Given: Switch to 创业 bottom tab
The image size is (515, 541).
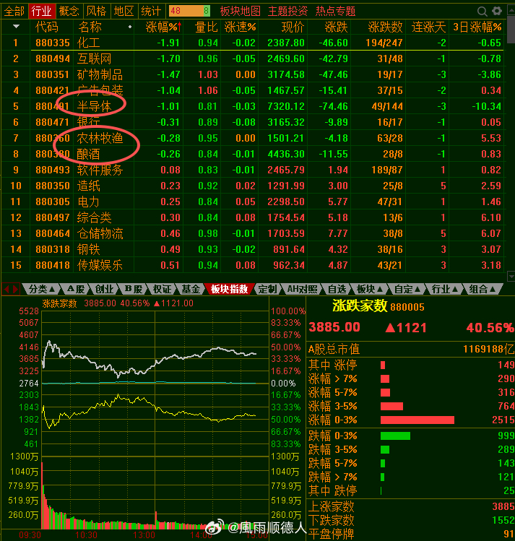Looking at the screenshot, I should 104,289.
